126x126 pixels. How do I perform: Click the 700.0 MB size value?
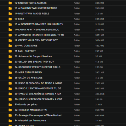click(x=100, y=8)
